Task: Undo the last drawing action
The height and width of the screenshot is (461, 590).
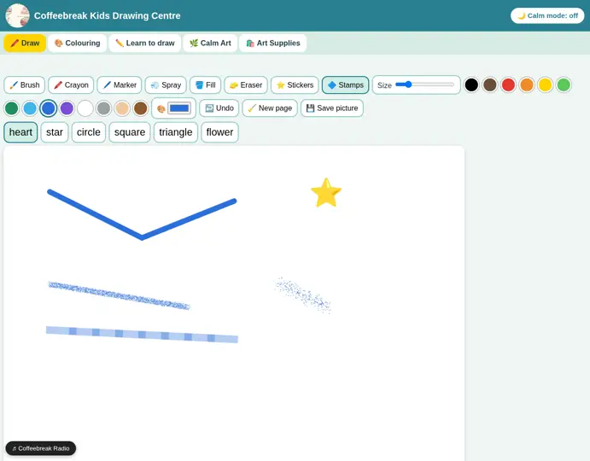Action: (219, 108)
